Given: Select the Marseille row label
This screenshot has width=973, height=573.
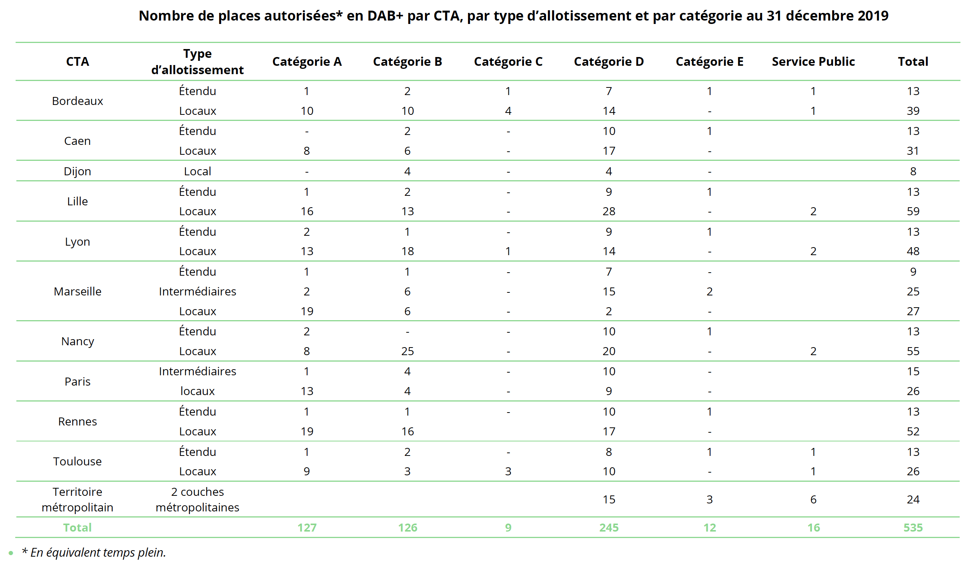Looking at the screenshot, I should pos(77,291).
